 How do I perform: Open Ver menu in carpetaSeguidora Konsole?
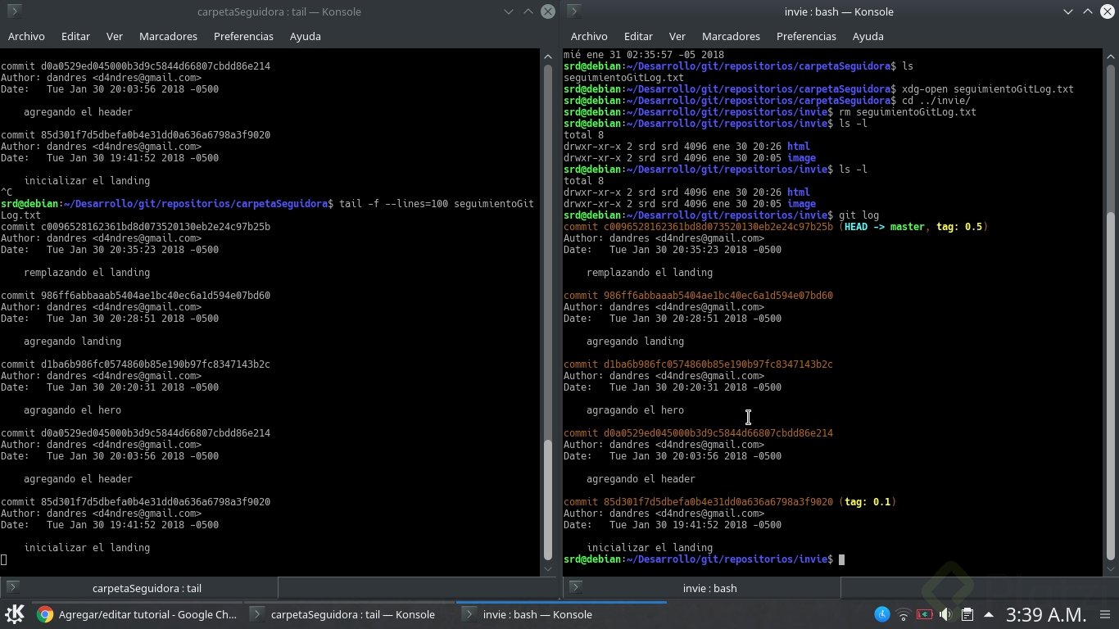coord(115,36)
